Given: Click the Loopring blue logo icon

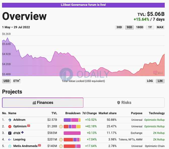Looking at the screenshot, I should coord(10,139).
